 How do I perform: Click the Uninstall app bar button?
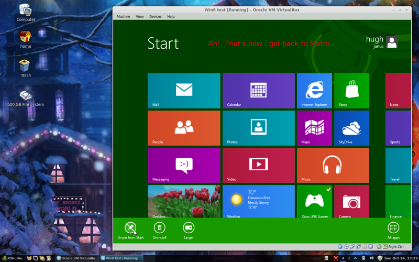point(160,231)
